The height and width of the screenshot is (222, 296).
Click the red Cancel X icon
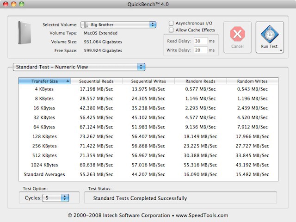point(237,34)
